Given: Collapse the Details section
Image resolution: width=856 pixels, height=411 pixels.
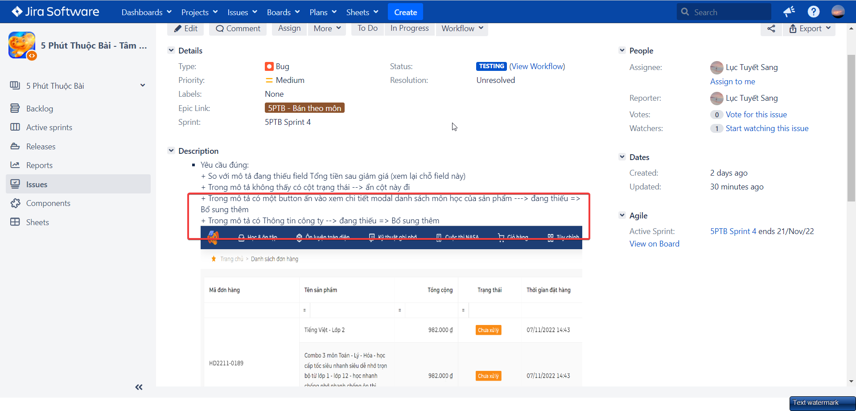Looking at the screenshot, I should [171, 50].
